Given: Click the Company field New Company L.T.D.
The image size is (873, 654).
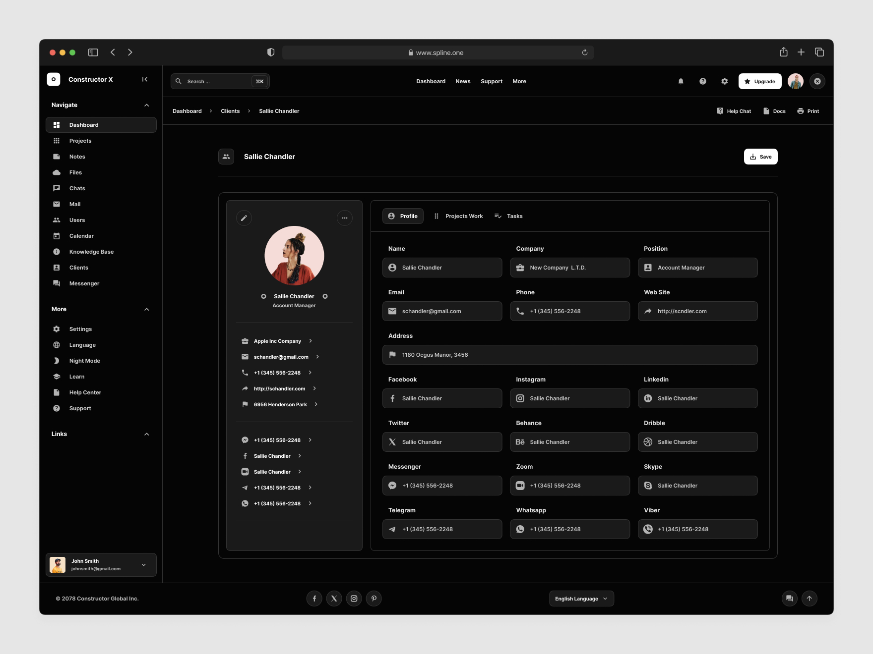Looking at the screenshot, I should [570, 268].
